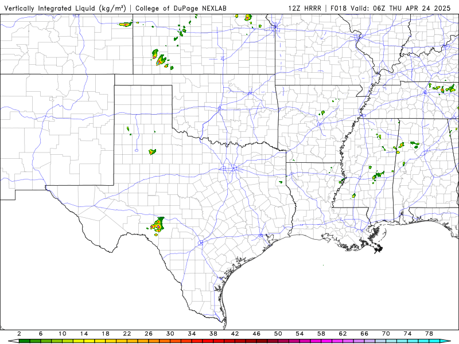Image resolution: width=459 pixels, height=344 pixels.
Task: Click the colorbar scale label '6'
Action: (41, 334)
